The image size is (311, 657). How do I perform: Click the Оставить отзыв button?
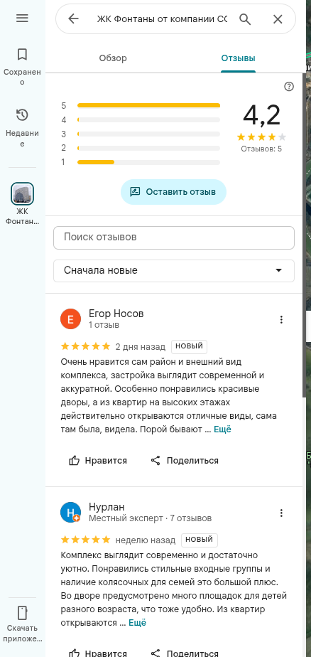(173, 192)
